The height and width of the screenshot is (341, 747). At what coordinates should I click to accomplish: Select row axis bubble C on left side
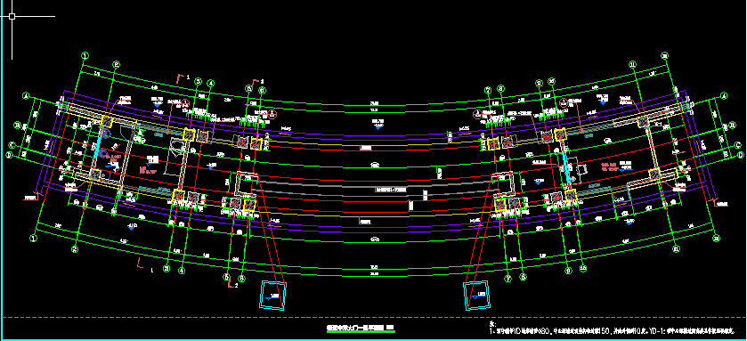click(x=12, y=145)
